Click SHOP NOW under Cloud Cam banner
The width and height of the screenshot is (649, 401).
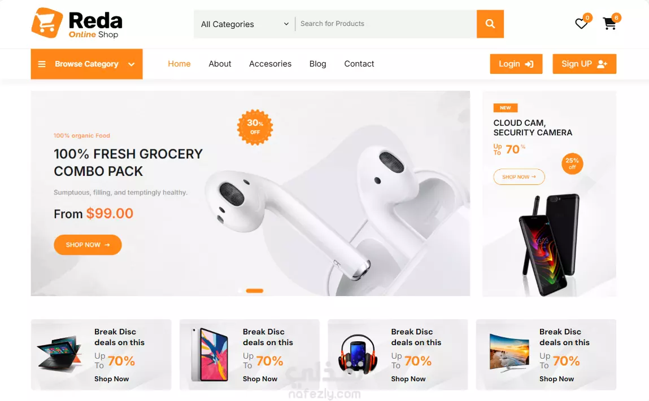click(519, 177)
